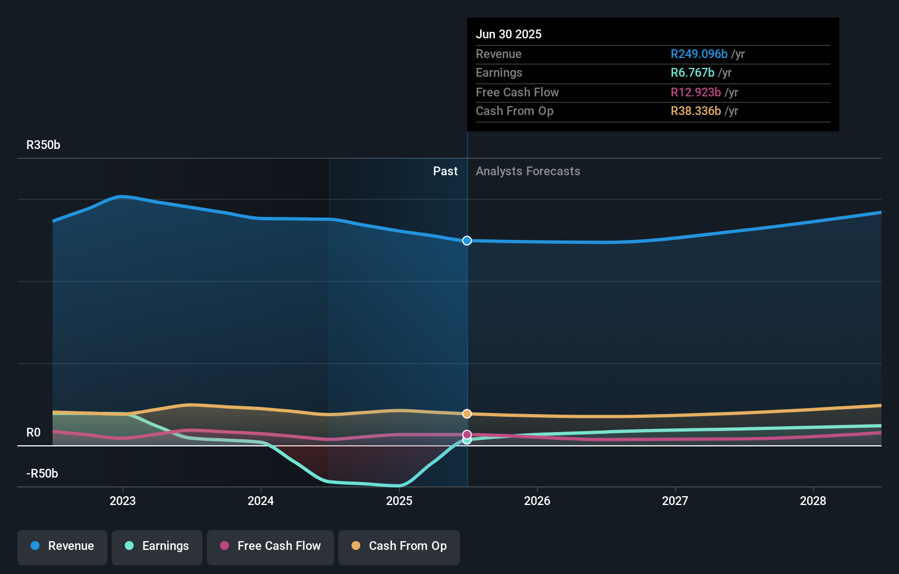Switch to the Past section of the chart

[x=445, y=171]
